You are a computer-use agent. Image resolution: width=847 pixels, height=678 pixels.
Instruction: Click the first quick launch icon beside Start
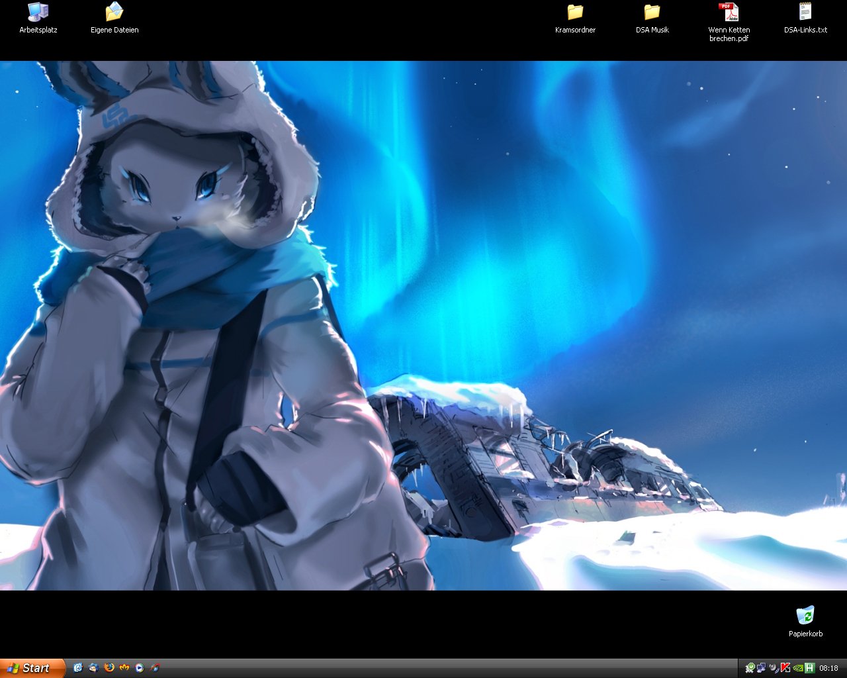[78, 668]
